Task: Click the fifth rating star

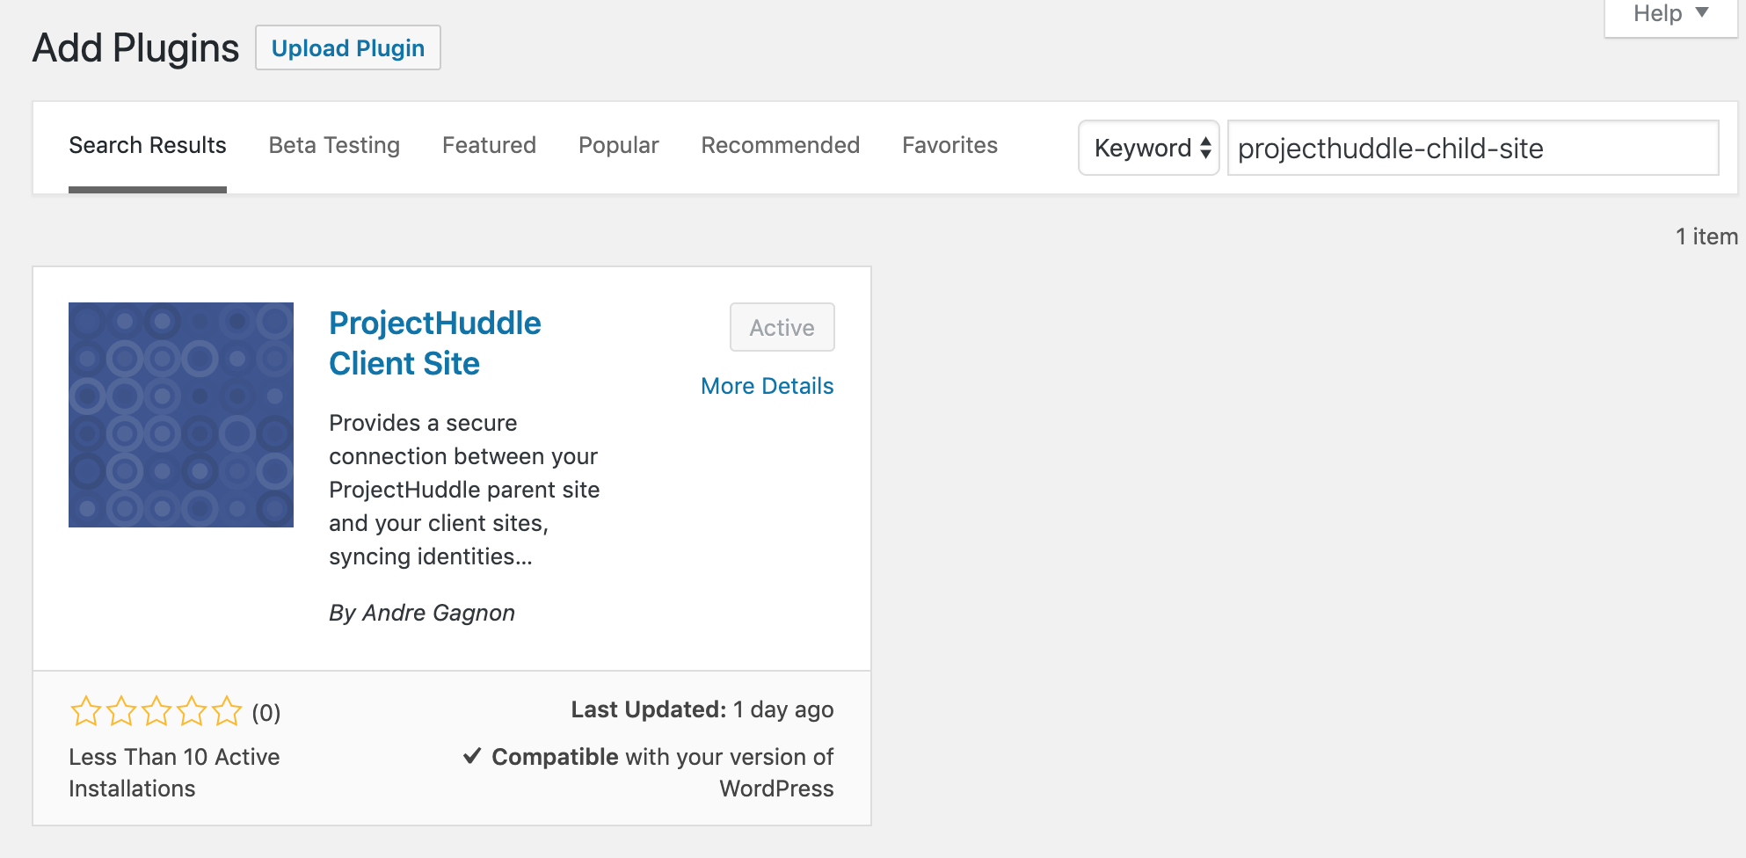Action: (227, 711)
